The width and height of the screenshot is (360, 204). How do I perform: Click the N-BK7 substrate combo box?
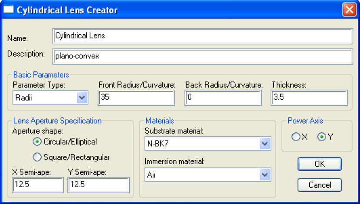pos(208,143)
